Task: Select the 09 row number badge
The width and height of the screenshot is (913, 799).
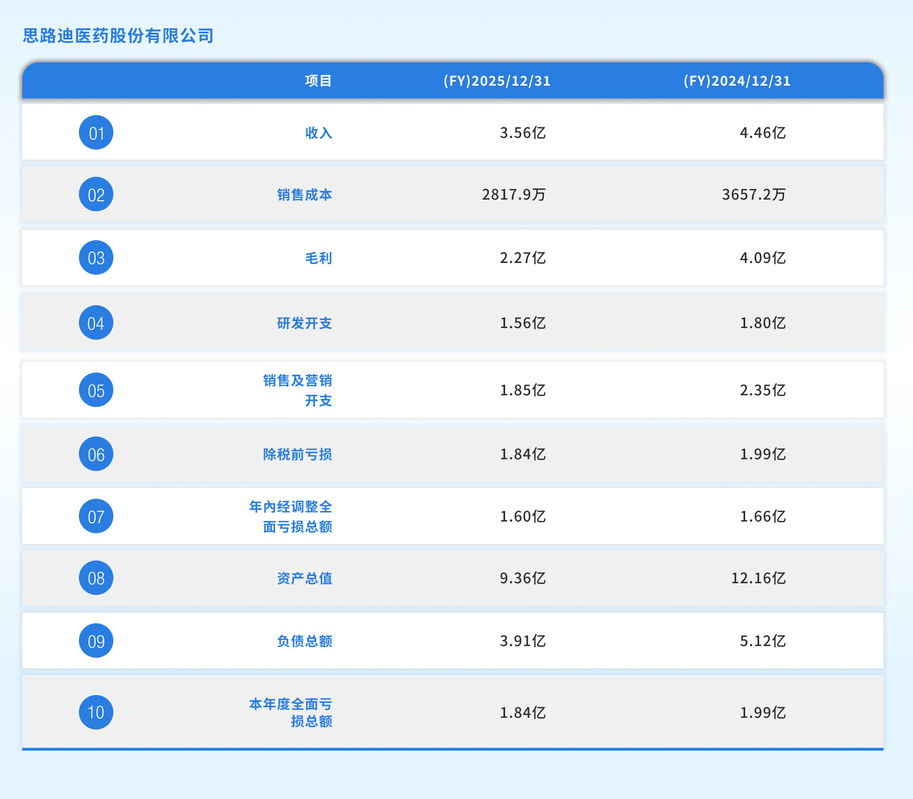Action: [x=96, y=641]
